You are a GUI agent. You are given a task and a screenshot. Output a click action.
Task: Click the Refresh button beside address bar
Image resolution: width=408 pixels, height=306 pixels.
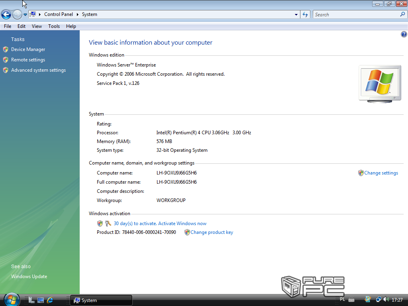[305, 15]
